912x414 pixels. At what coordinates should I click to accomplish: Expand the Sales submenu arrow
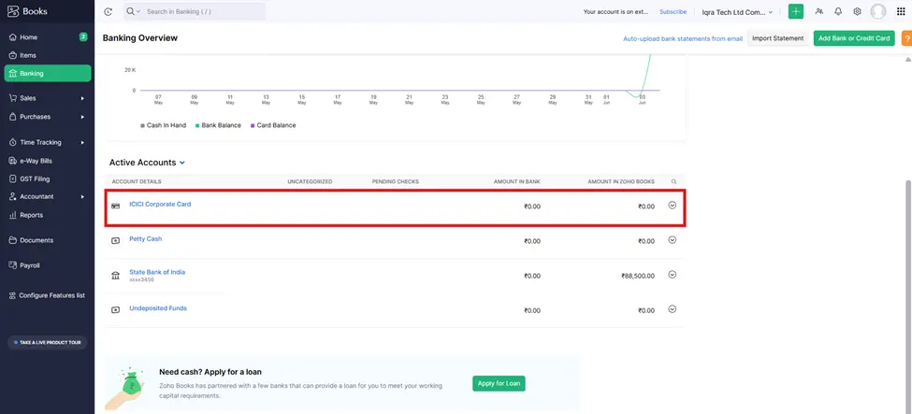coord(82,99)
